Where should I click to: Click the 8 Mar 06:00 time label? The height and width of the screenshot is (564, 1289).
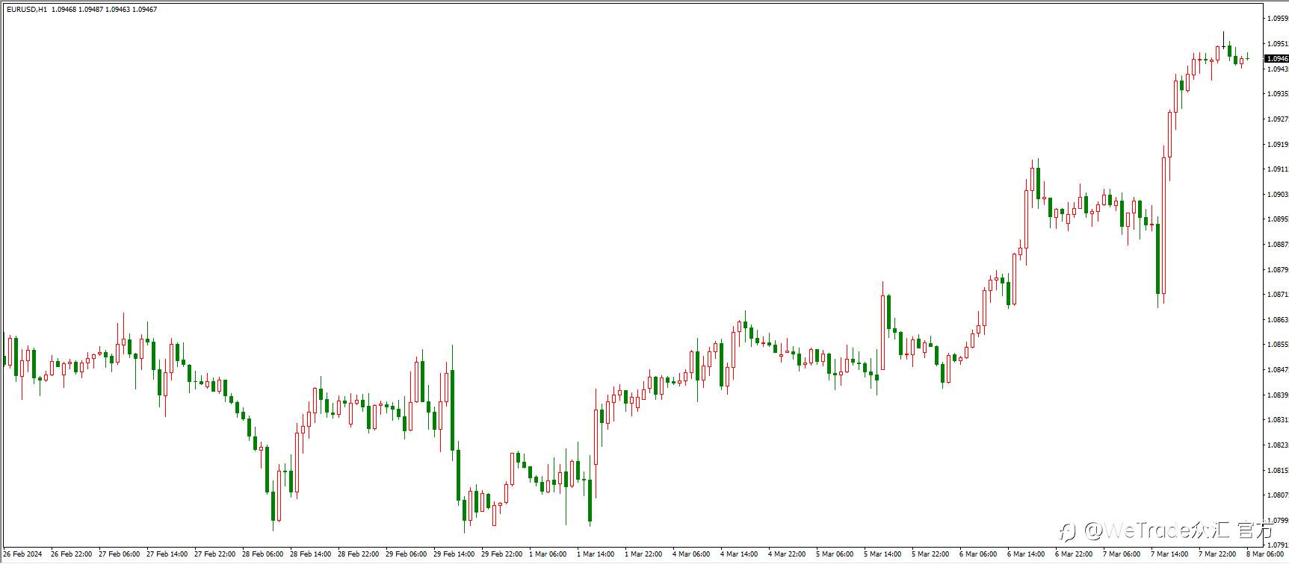(x=1265, y=554)
